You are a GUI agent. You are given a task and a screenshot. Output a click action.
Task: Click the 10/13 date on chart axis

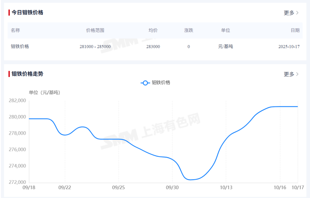click(x=226, y=188)
